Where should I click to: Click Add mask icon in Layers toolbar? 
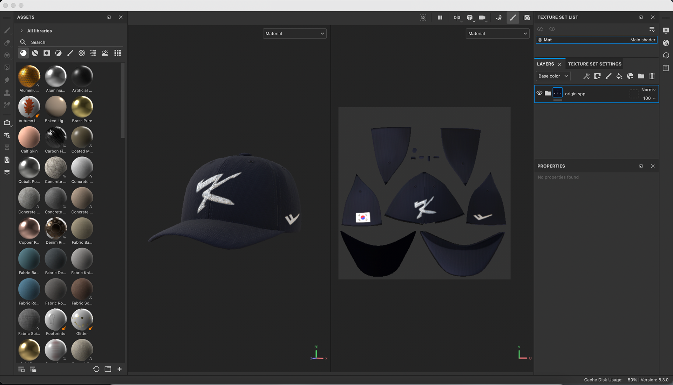pos(597,76)
